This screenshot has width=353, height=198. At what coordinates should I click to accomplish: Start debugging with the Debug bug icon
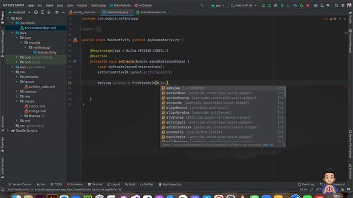(282, 5)
